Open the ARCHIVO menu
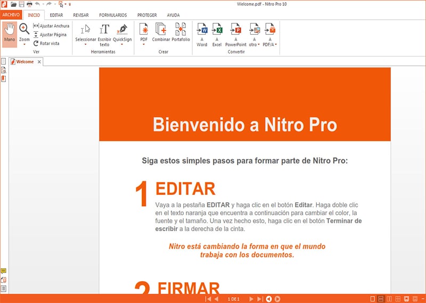 12,15
